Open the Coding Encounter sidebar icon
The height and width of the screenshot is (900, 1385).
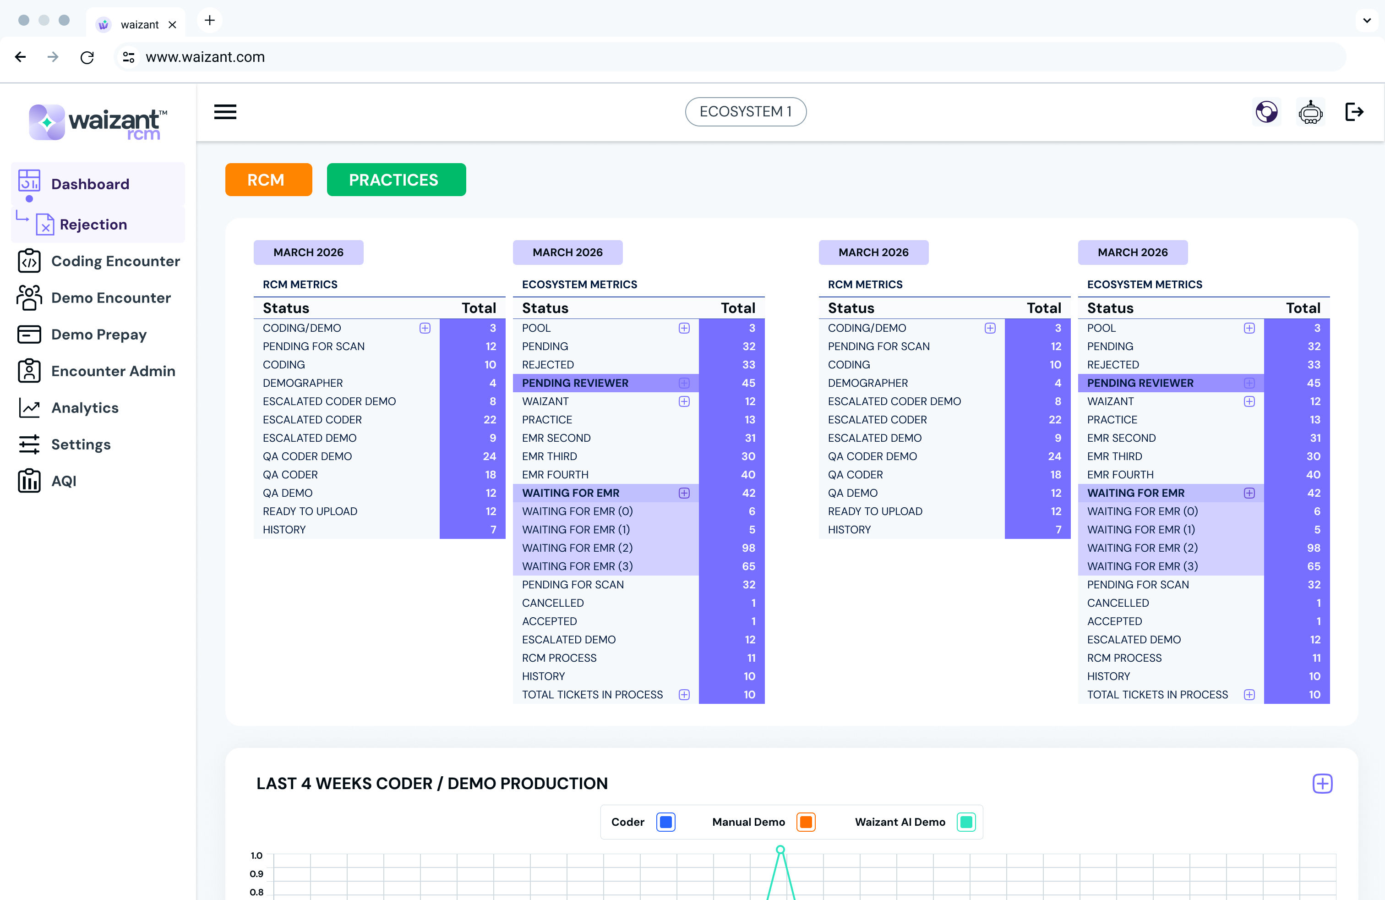click(29, 261)
